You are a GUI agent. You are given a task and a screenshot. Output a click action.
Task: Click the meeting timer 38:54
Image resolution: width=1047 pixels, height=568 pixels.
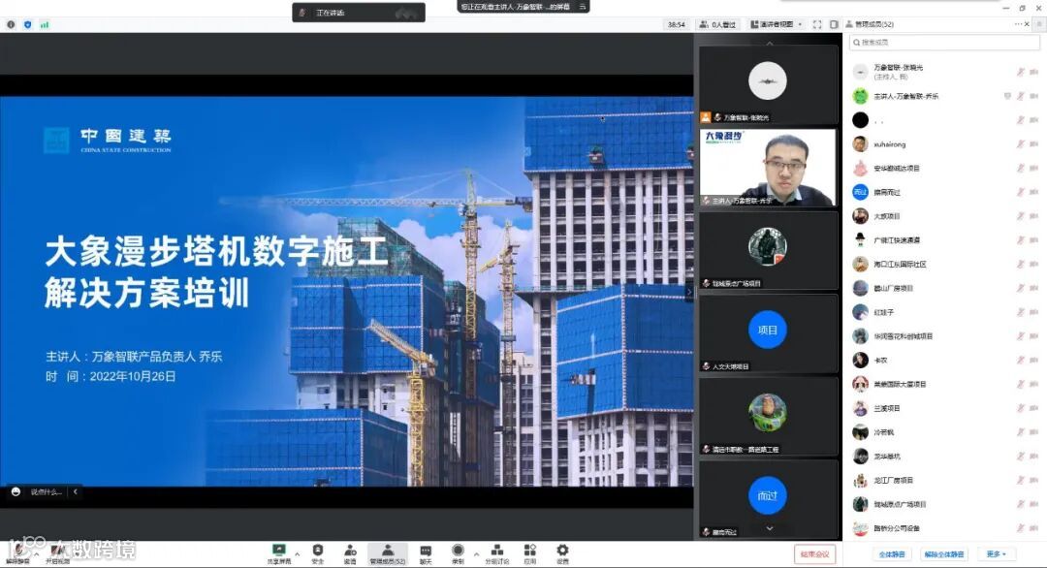coord(676,24)
